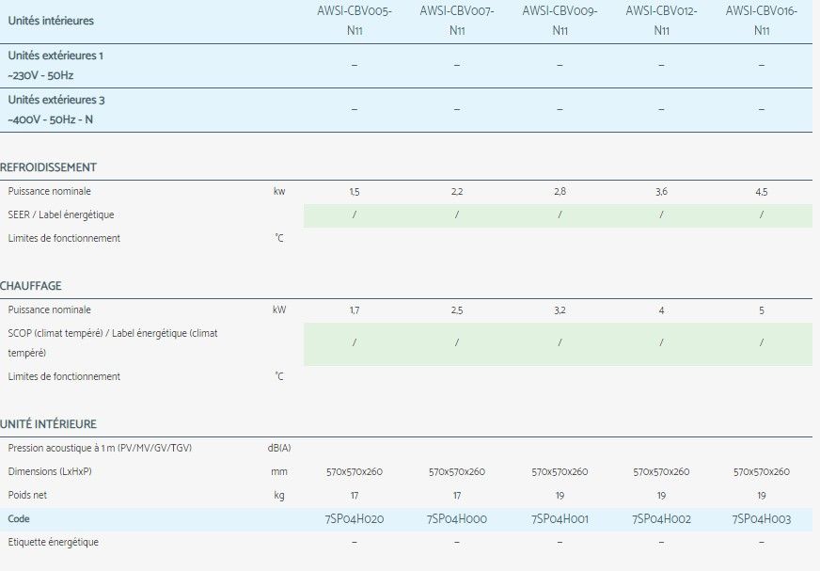Screen dimensions: 820x571
Task: Click the AWSI-CBV005-N11 column header
Action: pyautogui.click(x=354, y=20)
